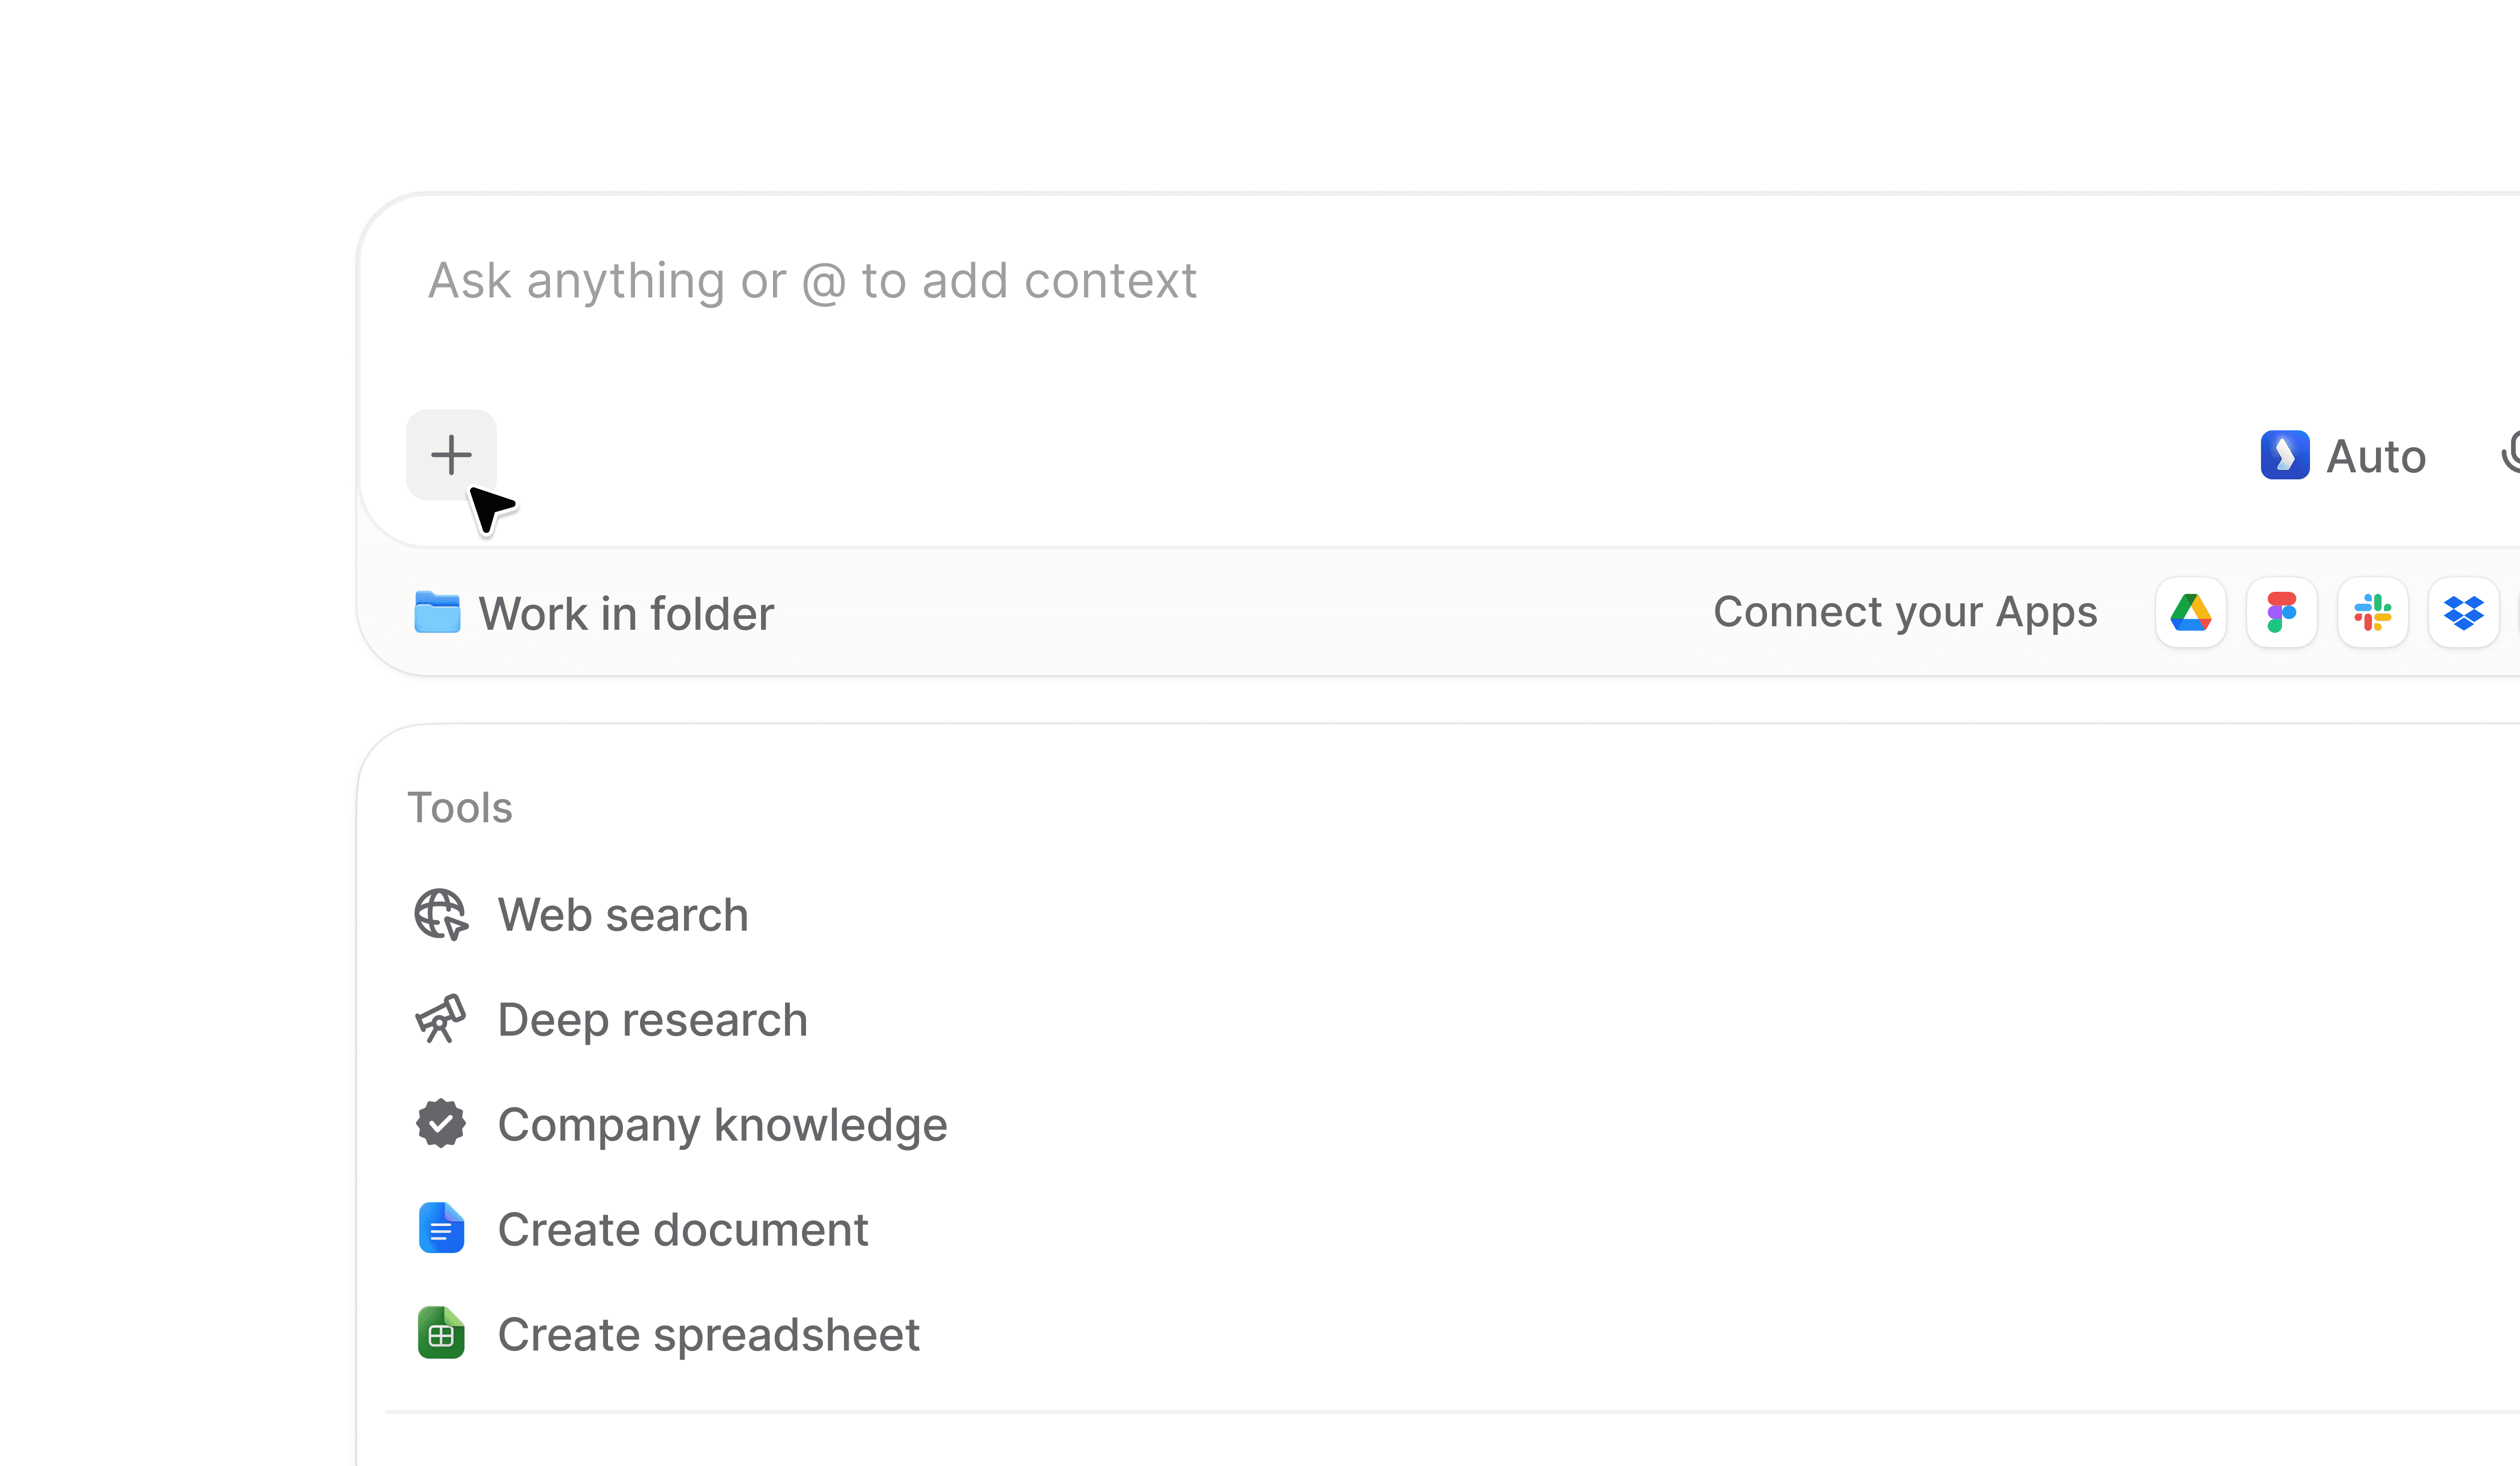The height and width of the screenshot is (1466, 2520).
Task: Connect the Dropbox app icon
Action: (x=2463, y=613)
